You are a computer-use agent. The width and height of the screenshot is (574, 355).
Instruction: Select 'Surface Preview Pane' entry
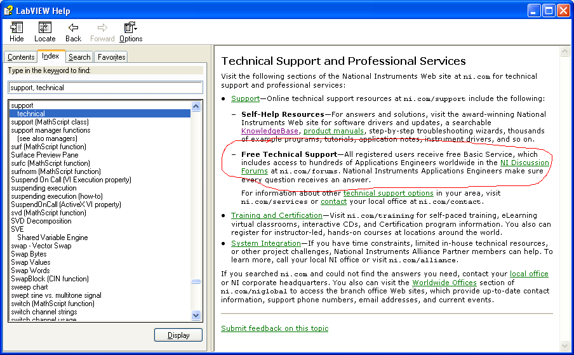coord(44,155)
